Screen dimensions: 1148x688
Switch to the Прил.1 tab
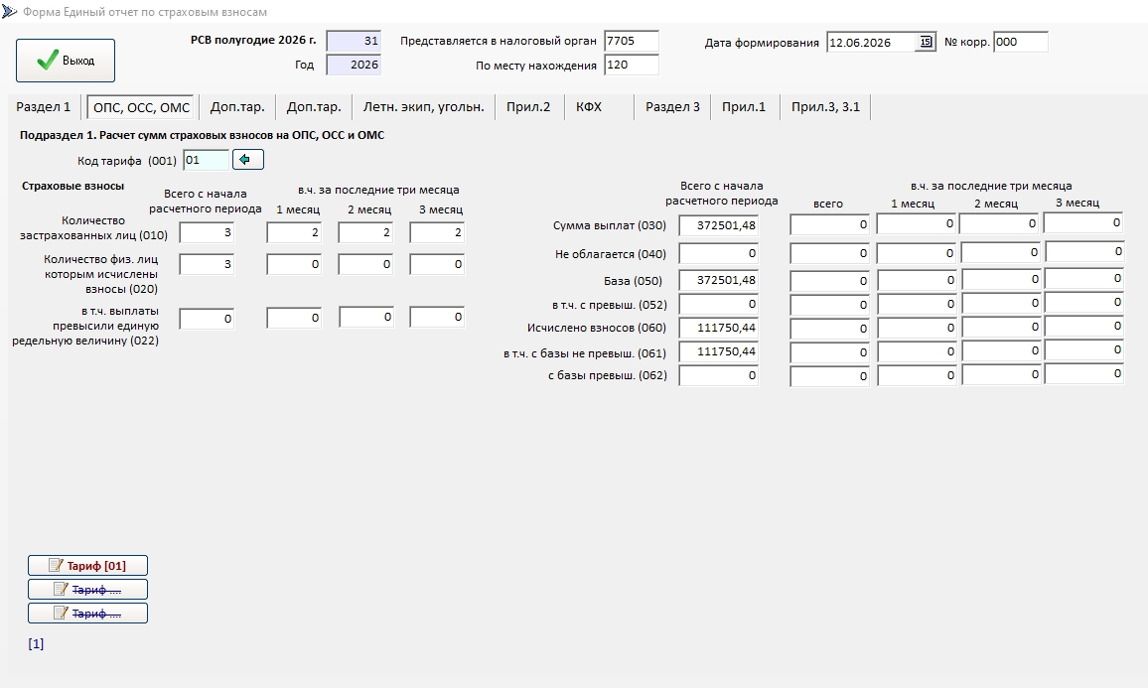[x=743, y=107]
